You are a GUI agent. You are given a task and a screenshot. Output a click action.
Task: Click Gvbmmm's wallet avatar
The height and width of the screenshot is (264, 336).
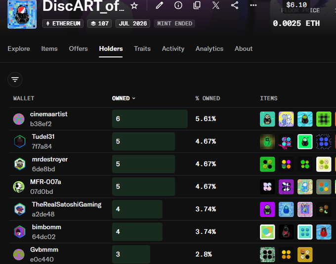[x=19, y=255]
